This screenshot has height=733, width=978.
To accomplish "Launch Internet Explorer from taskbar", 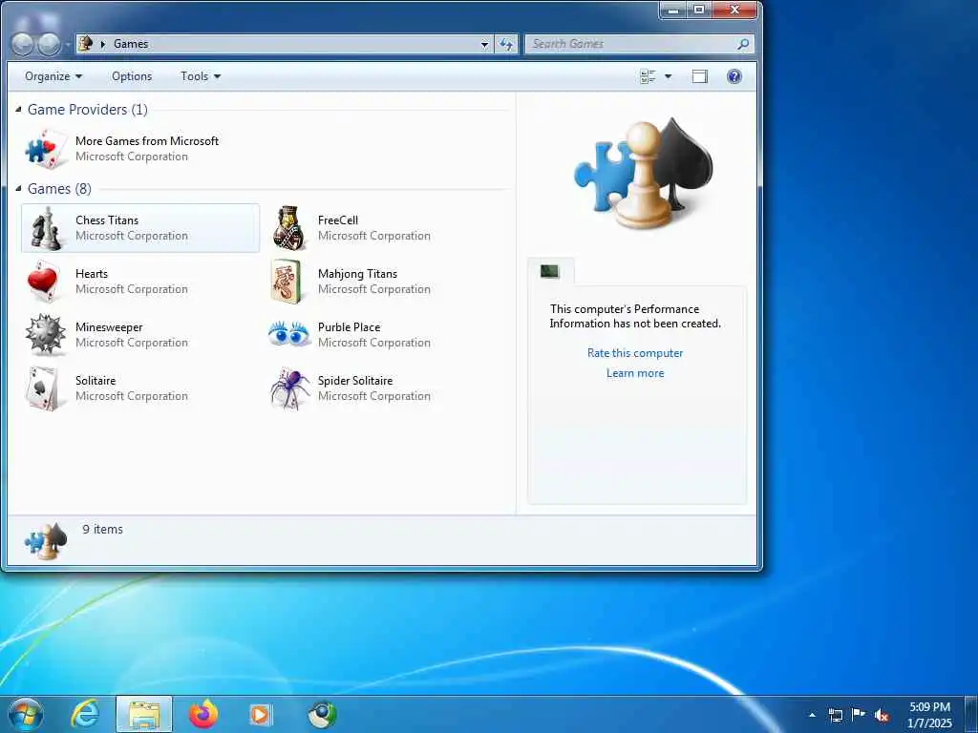I will 85,714.
